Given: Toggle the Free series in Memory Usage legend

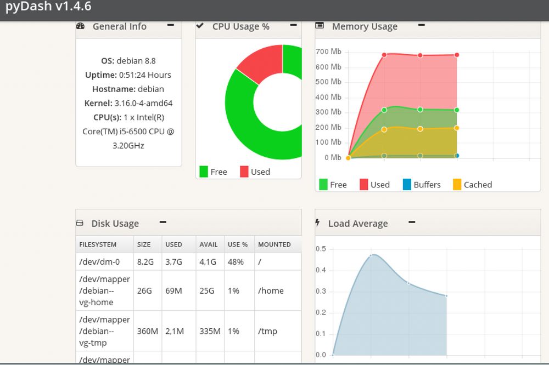Looking at the screenshot, I should pos(324,184).
